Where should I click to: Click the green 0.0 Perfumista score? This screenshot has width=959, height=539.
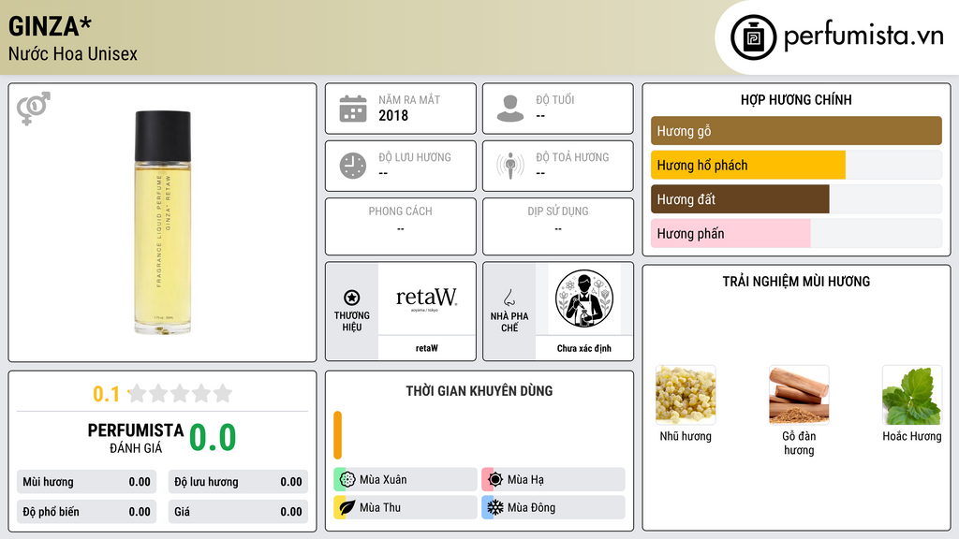(x=213, y=438)
